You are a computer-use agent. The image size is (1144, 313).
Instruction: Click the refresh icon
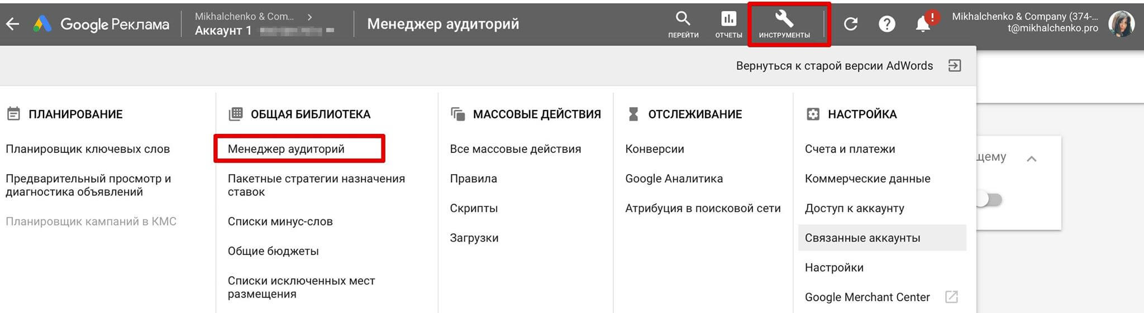850,24
